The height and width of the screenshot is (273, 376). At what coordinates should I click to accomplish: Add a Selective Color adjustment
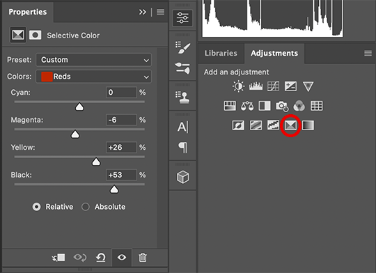tap(290, 125)
